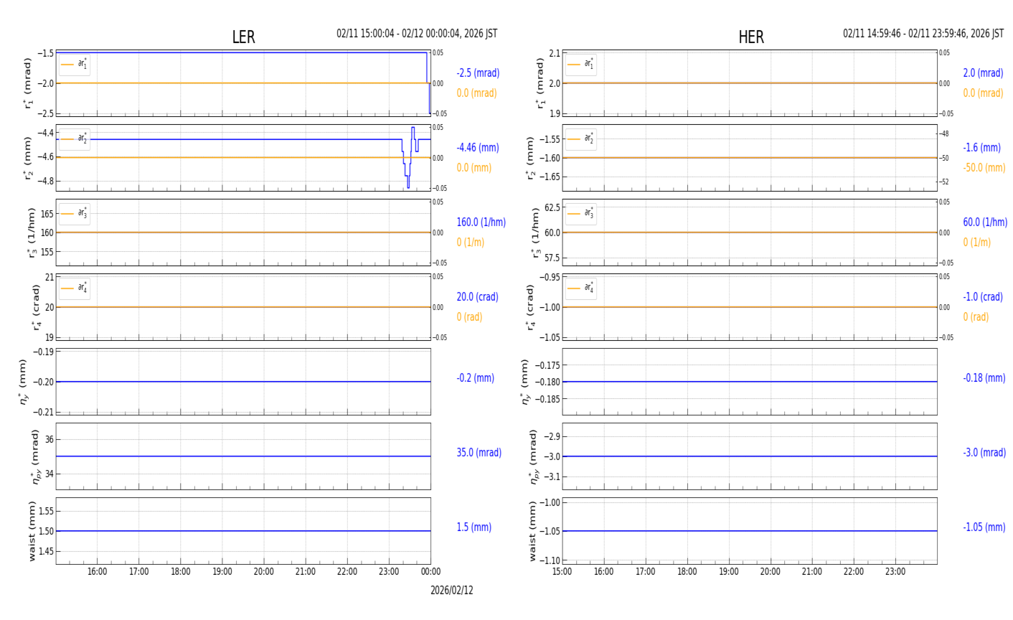Click the orange 0.0 (mrad) value under HER
The width and height of the screenshot is (1013, 620).
[x=983, y=93]
